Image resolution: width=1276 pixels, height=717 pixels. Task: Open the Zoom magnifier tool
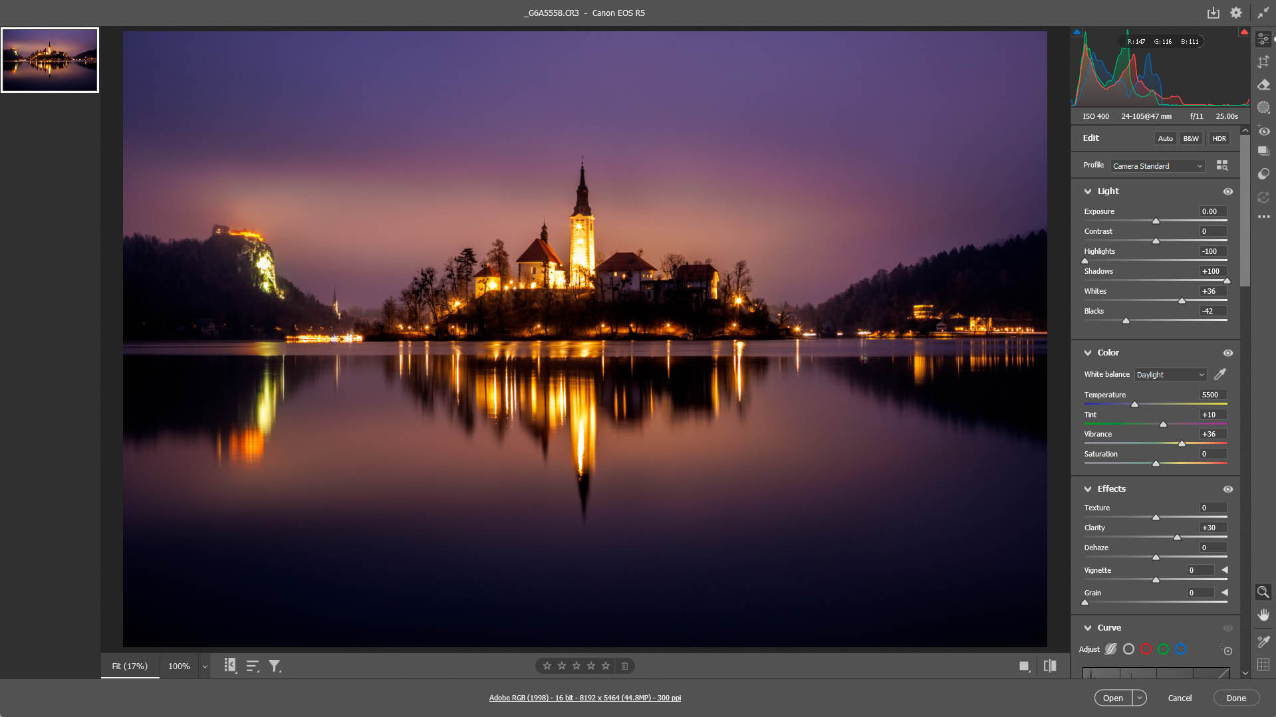point(1263,591)
